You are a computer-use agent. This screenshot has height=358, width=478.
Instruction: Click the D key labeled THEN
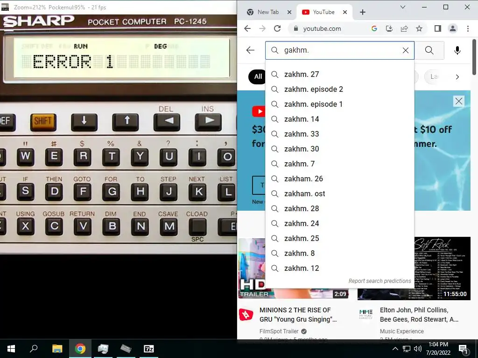tap(54, 192)
